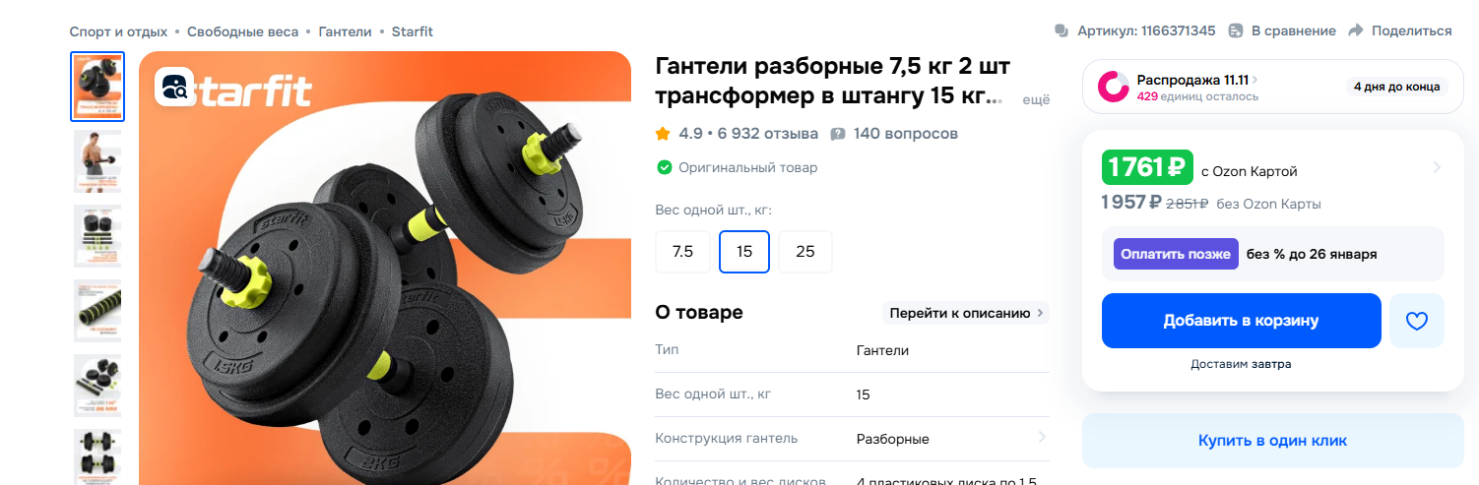The height and width of the screenshot is (485, 1479).
Task: Open Гантели breadcrumb category
Action: click(345, 31)
